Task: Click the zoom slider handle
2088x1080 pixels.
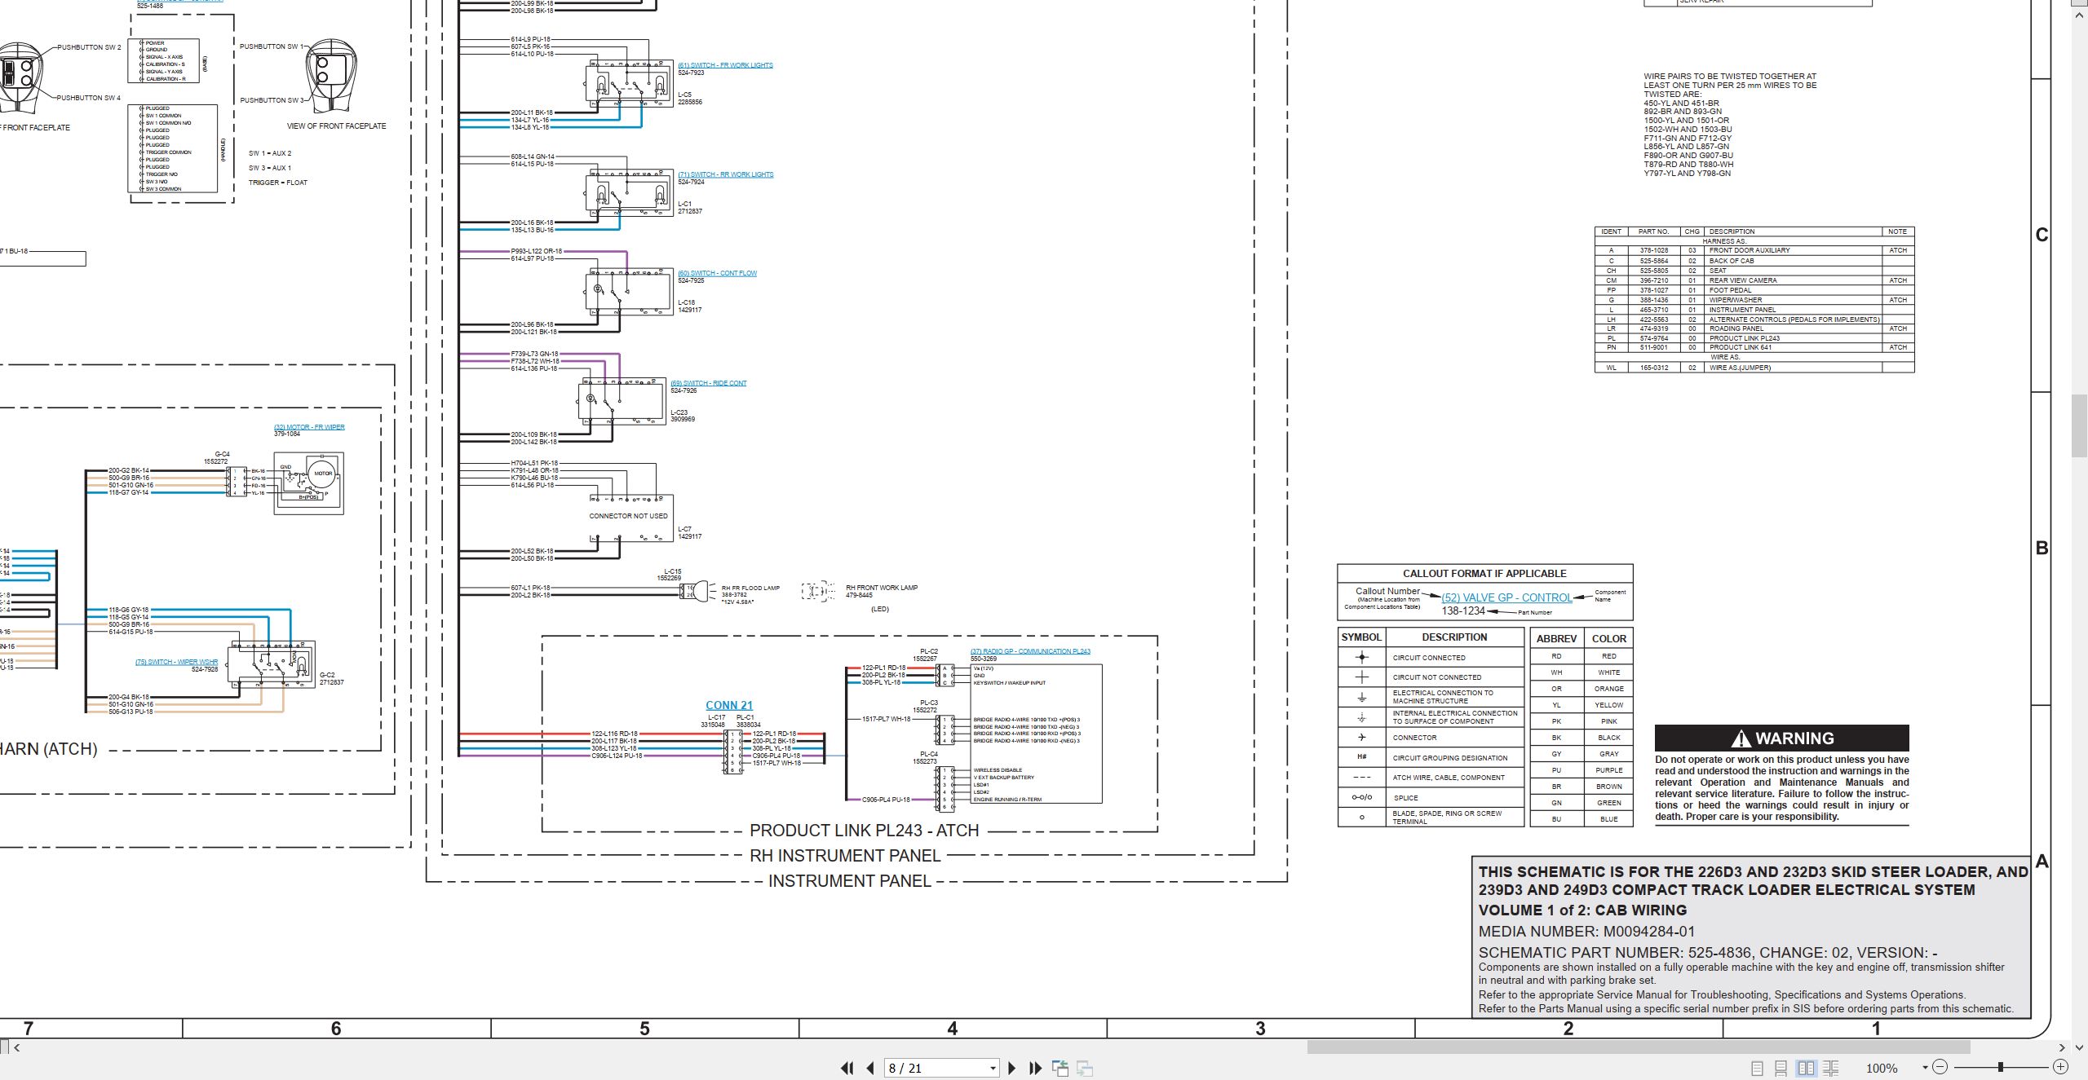Action: [2001, 1067]
